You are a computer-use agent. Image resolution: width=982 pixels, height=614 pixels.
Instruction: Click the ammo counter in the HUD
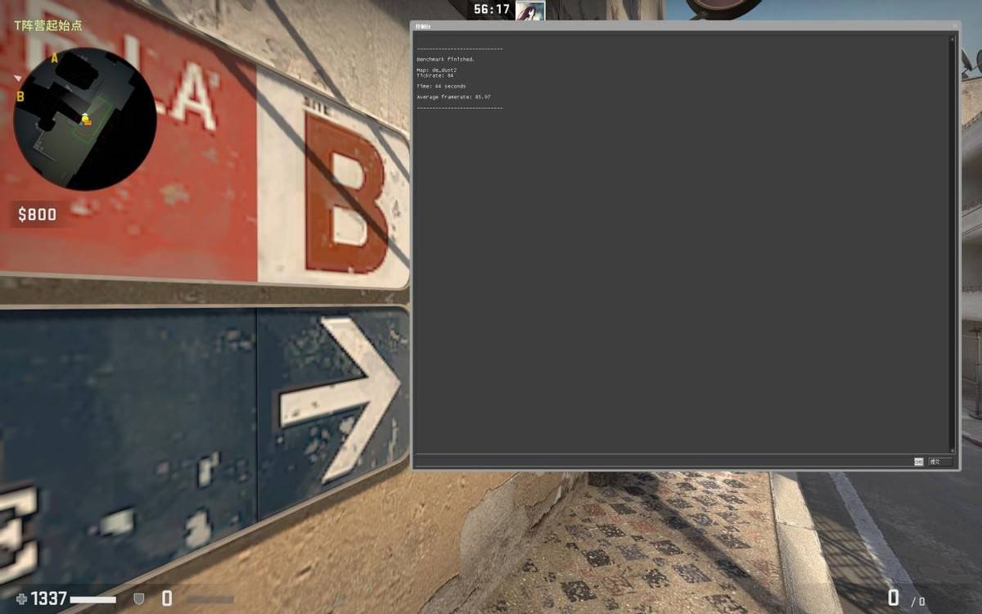(x=906, y=598)
